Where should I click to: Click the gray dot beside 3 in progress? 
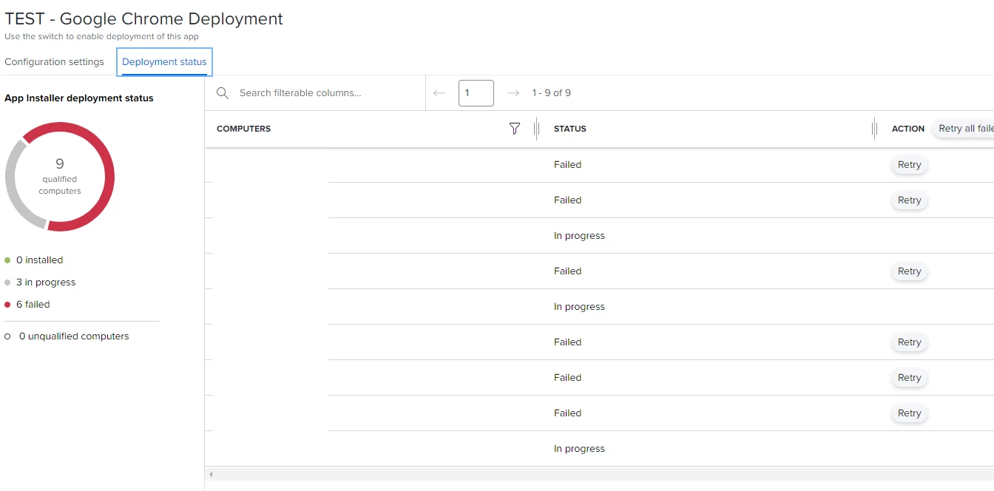point(7,282)
